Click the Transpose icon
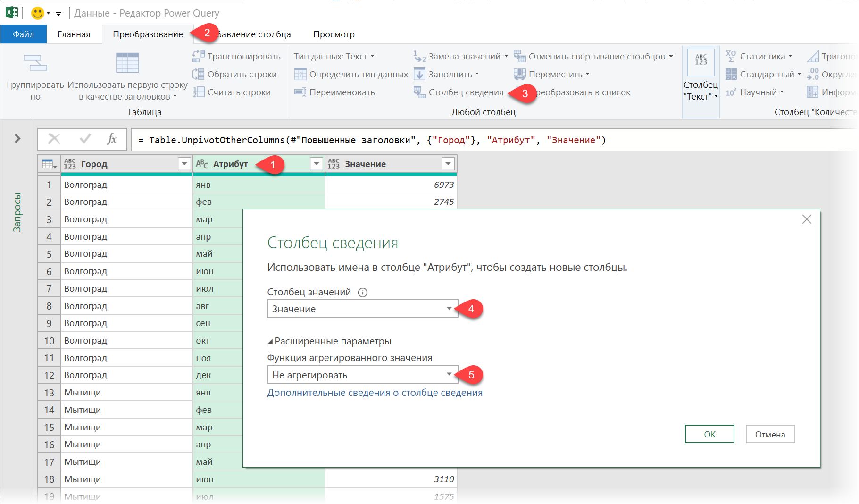 [199, 56]
